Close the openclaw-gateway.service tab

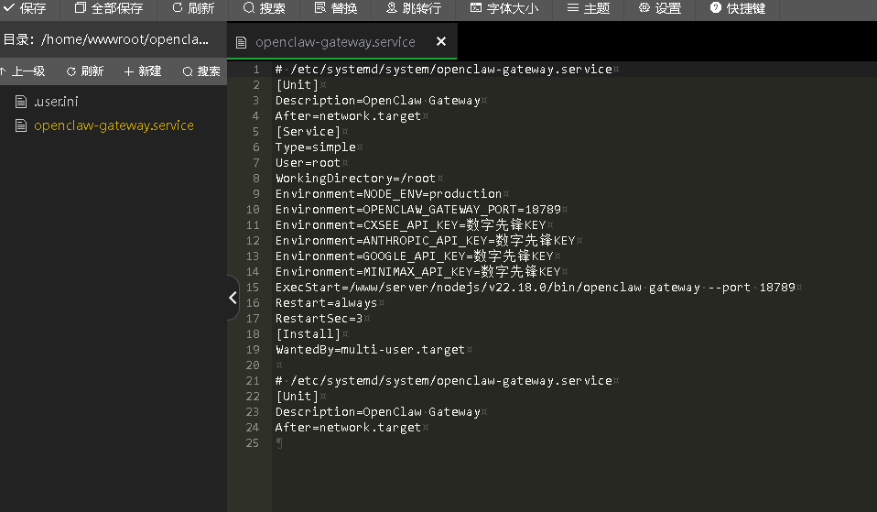[x=441, y=42]
